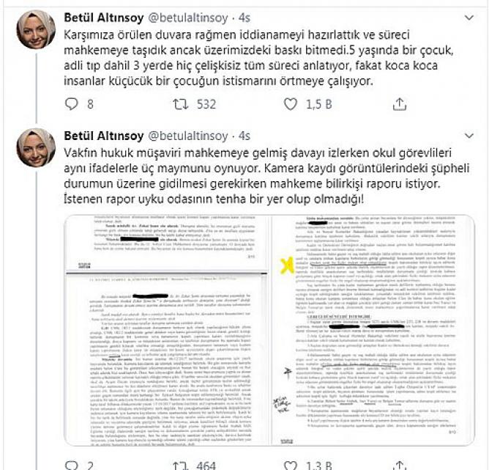Open Betül Altınsoy name link in first tweet

tap(104, 18)
